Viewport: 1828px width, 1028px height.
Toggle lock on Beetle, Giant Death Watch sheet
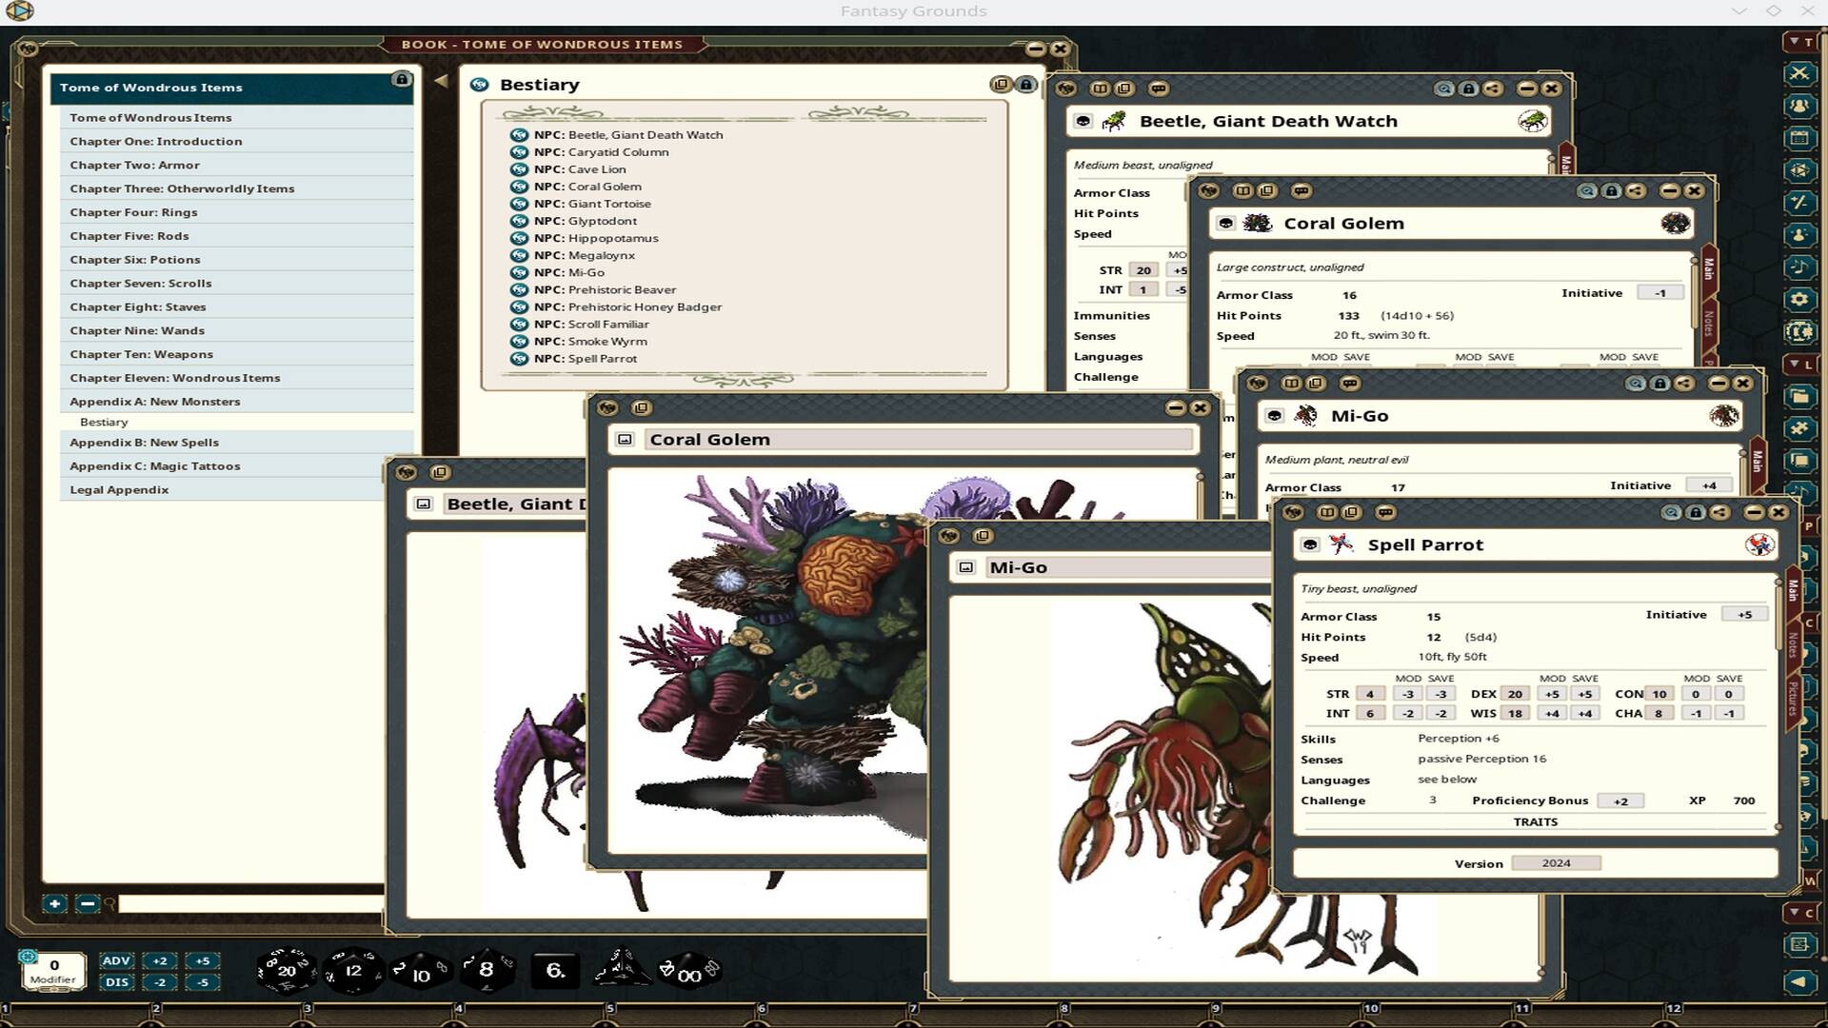coord(1469,89)
